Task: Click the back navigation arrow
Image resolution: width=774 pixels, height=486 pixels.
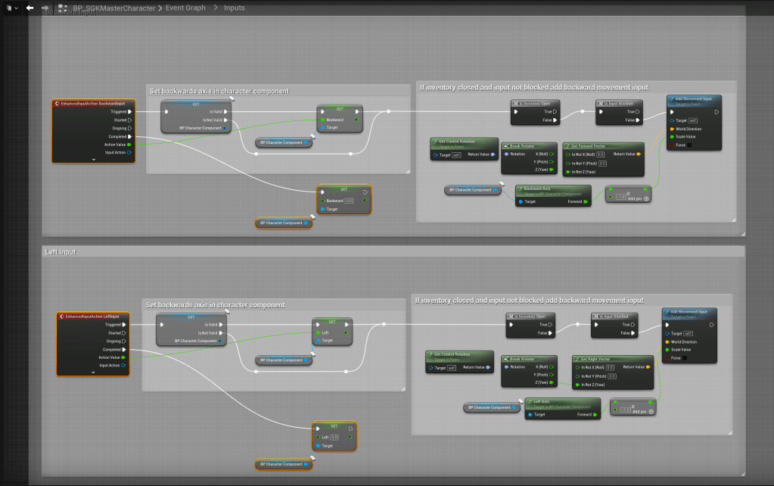Action: [x=30, y=8]
